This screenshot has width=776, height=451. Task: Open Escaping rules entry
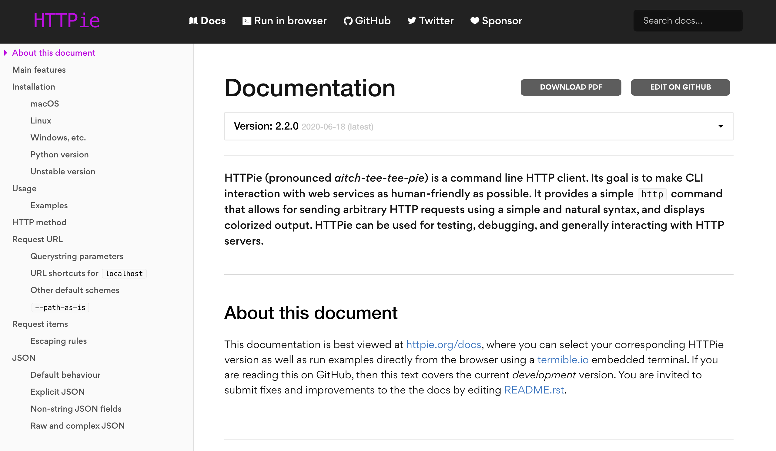(59, 341)
